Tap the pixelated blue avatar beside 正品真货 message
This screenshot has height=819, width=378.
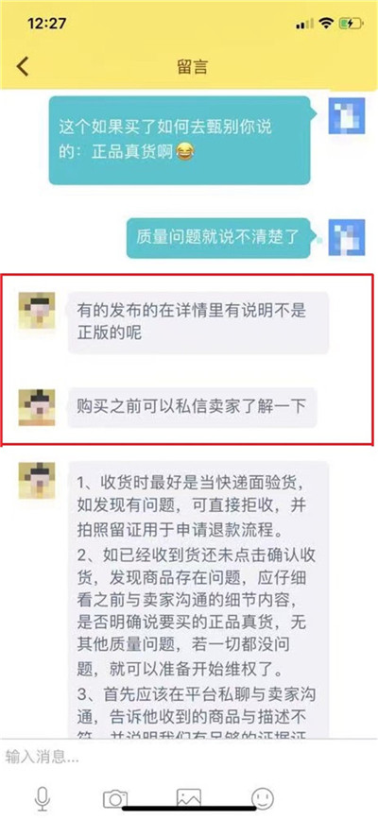coord(346,116)
